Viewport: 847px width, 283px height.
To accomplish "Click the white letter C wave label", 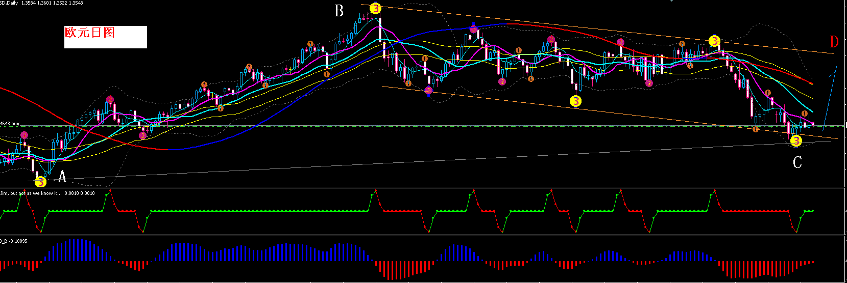I will pos(797,162).
